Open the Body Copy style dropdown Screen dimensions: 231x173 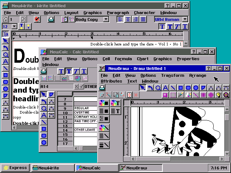(x=106, y=19)
